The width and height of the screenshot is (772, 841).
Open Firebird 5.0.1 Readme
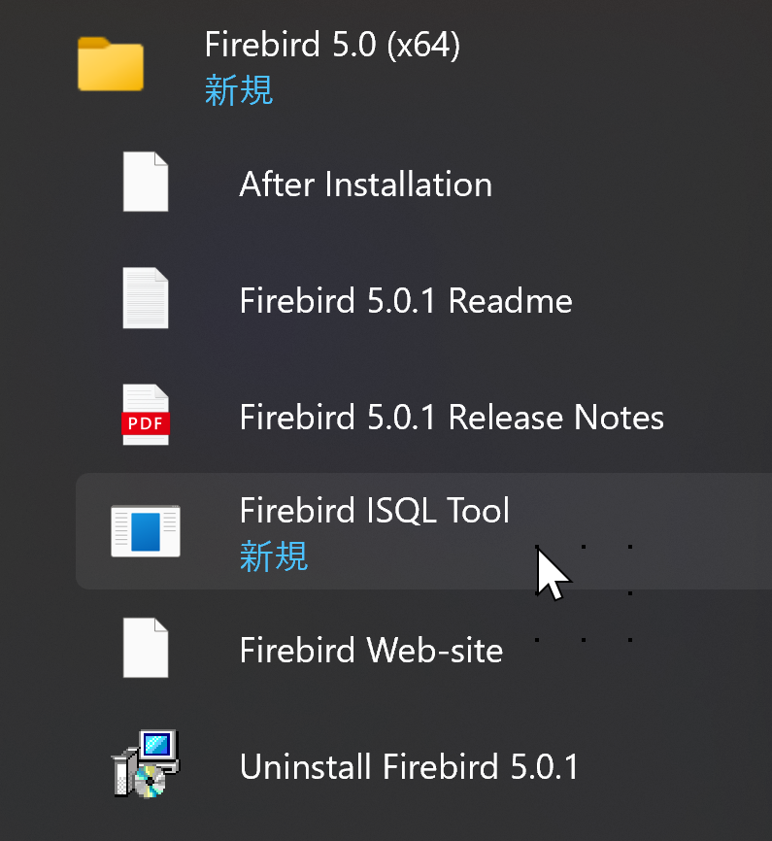406,300
